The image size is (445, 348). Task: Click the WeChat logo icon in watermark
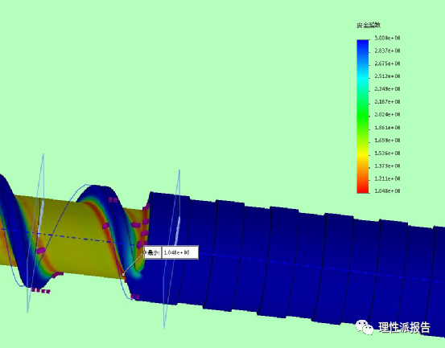365,327
